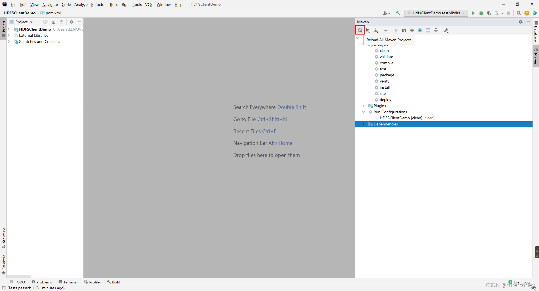This screenshot has width=539, height=291.
Task: Open the File menu
Action: coord(13,4)
